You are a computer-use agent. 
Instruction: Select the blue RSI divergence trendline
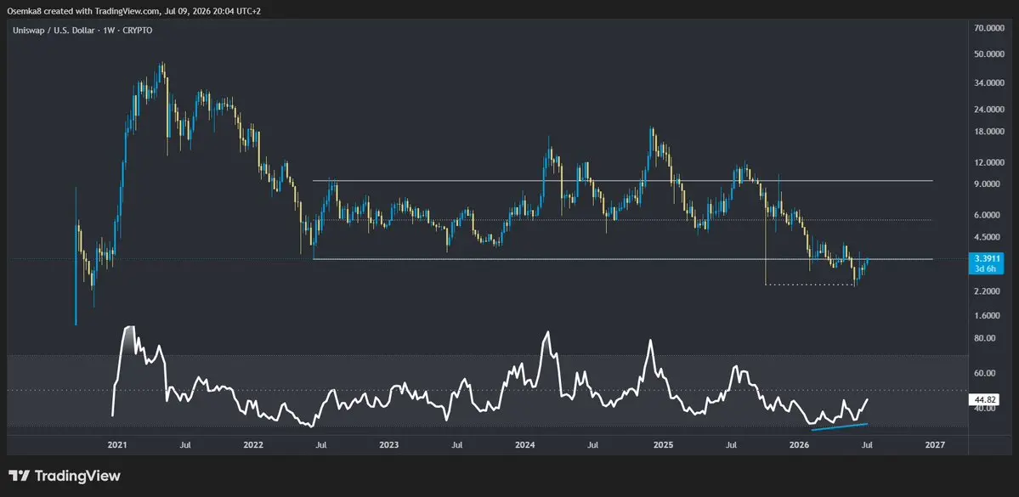pos(839,426)
